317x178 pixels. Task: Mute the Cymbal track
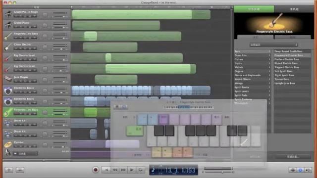(x=21, y=146)
